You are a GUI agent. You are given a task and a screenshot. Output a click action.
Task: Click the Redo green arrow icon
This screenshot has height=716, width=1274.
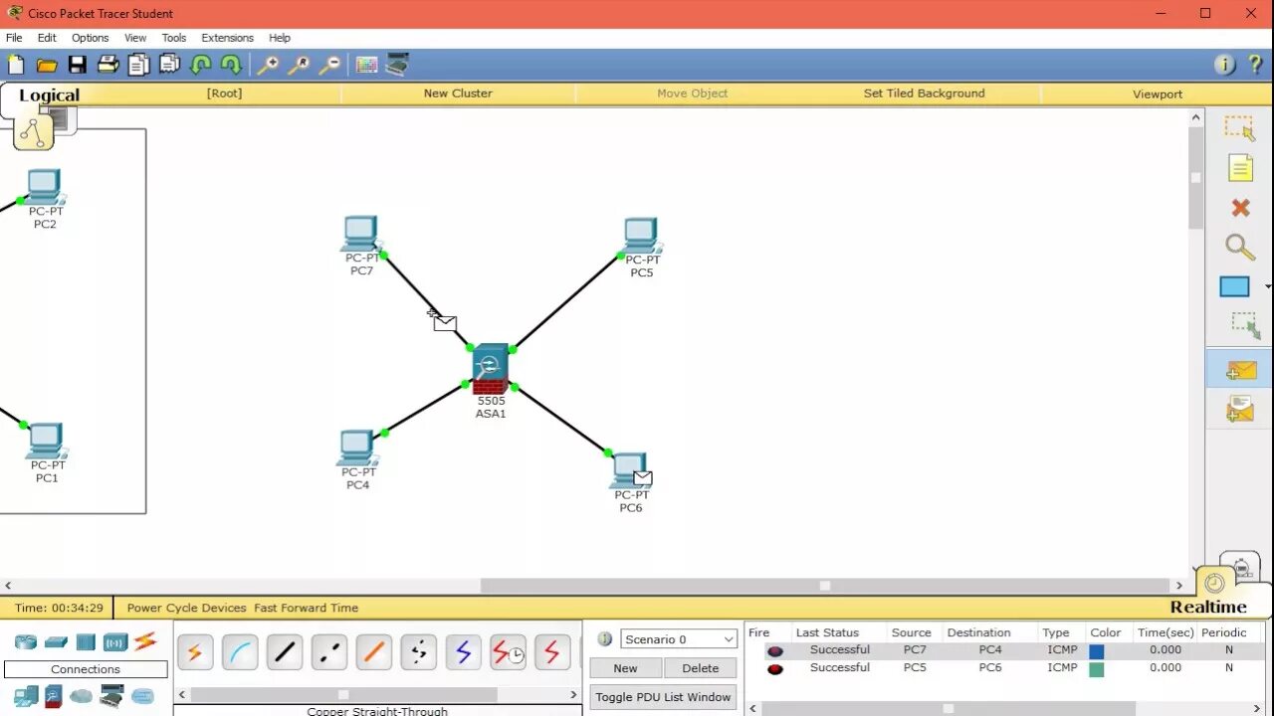(x=231, y=65)
